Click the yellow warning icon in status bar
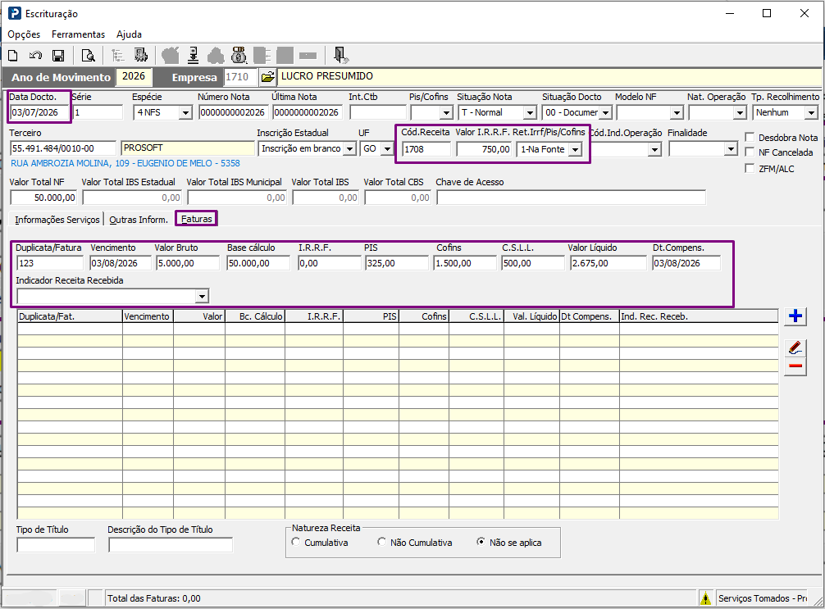The height and width of the screenshot is (609, 825). (705, 598)
